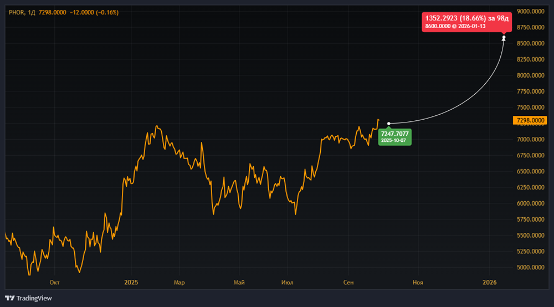Click the 9000.0000 price axis label
Image resolution: width=554 pixels, height=307 pixels.
pos(530,11)
